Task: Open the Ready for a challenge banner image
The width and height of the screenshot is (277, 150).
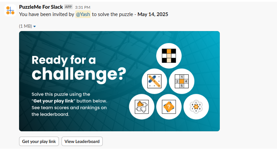Action: (x=119, y=81)
